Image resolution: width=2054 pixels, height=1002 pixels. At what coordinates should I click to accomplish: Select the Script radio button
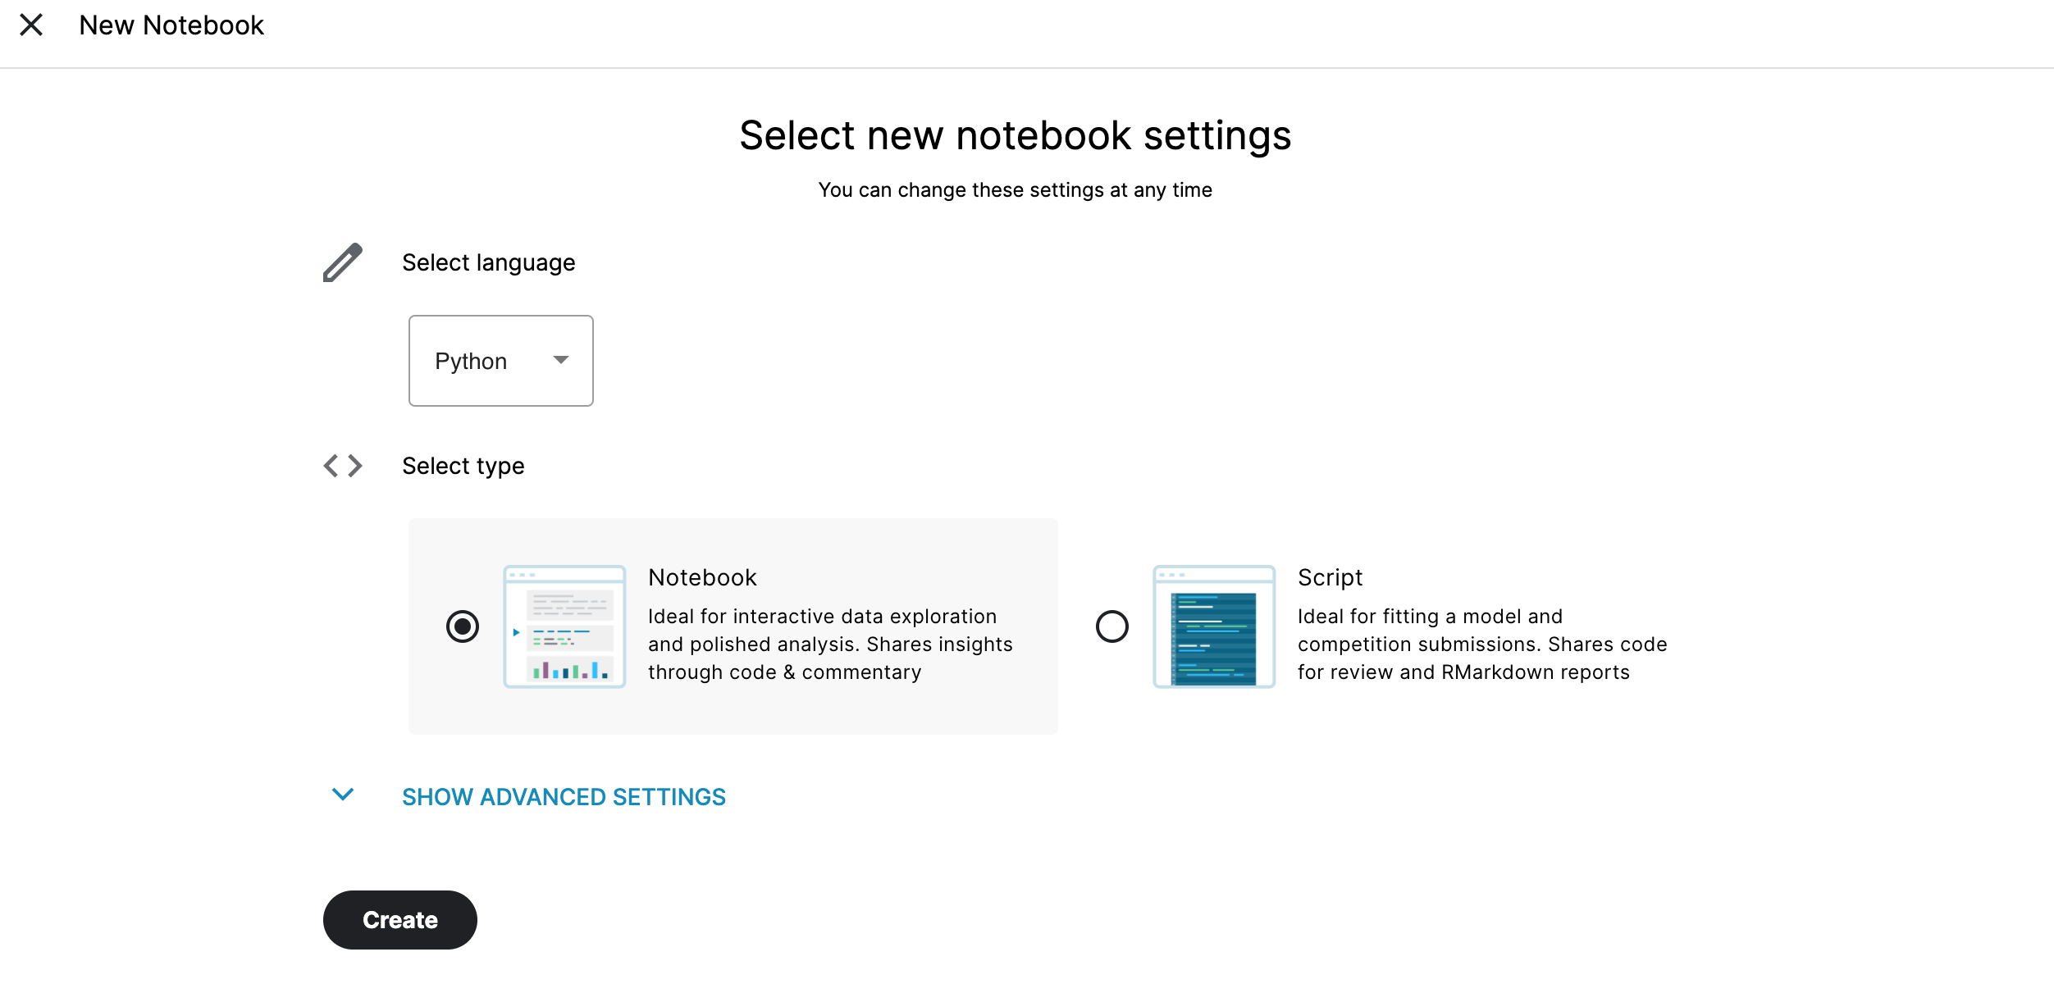1112,626
